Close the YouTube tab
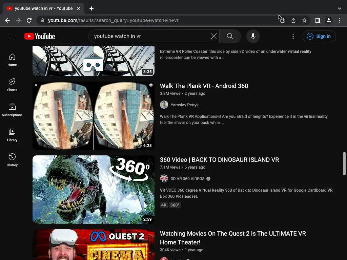The image size is (347, 260). [79, 8]
